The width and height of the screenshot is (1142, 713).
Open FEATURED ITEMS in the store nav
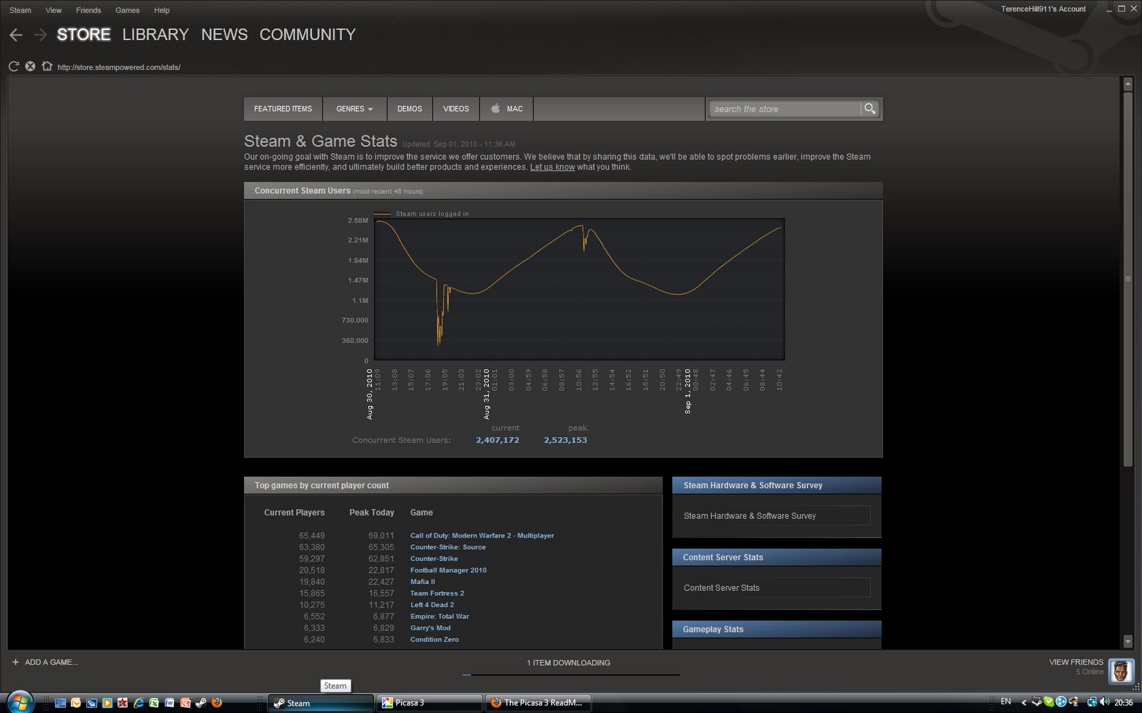[283, 108]
